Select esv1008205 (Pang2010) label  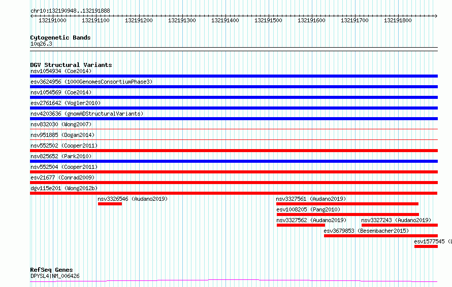308,209
